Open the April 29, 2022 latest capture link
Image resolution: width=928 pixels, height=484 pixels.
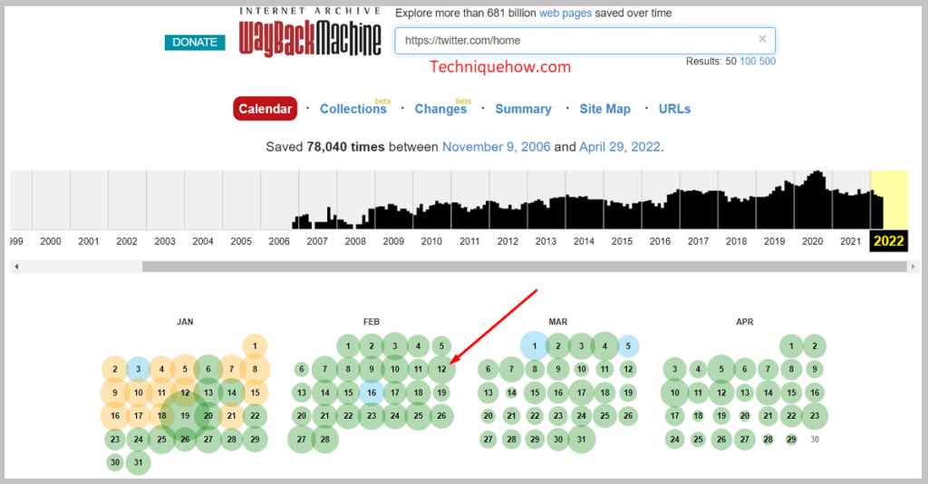pyautogui.click(x=620, y=147)
